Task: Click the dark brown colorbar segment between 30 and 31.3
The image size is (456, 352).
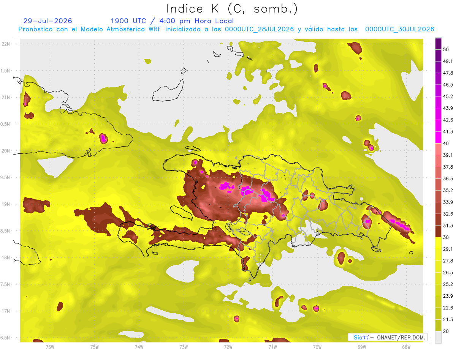Action: (438, 232)
